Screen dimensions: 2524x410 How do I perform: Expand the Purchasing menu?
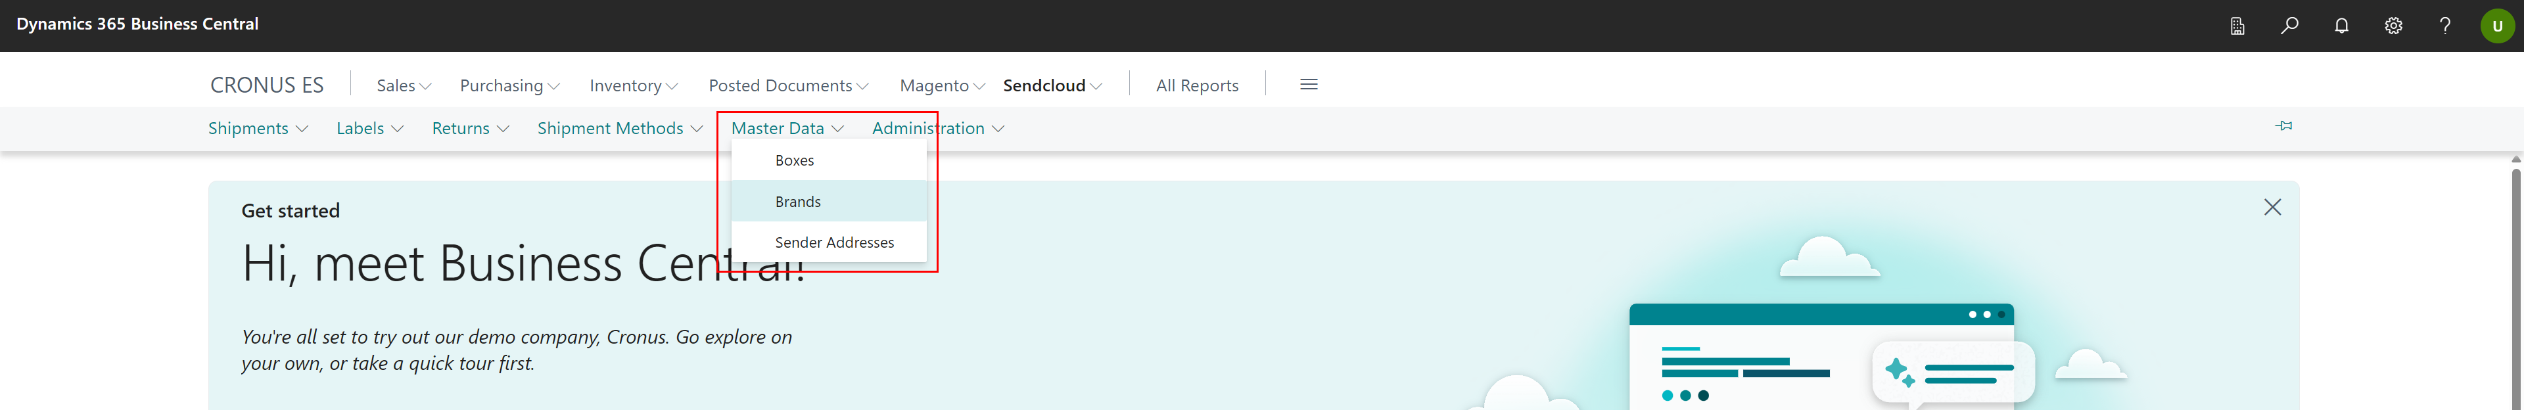pos(509,85)
